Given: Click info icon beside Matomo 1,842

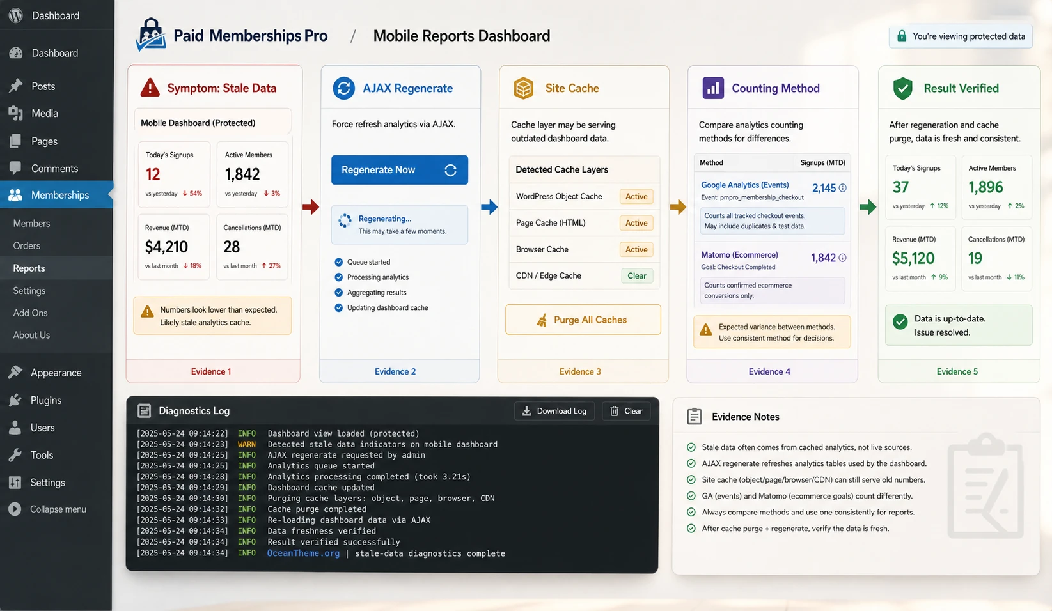Looking at the screenshot, I should (x=842, y=258).
